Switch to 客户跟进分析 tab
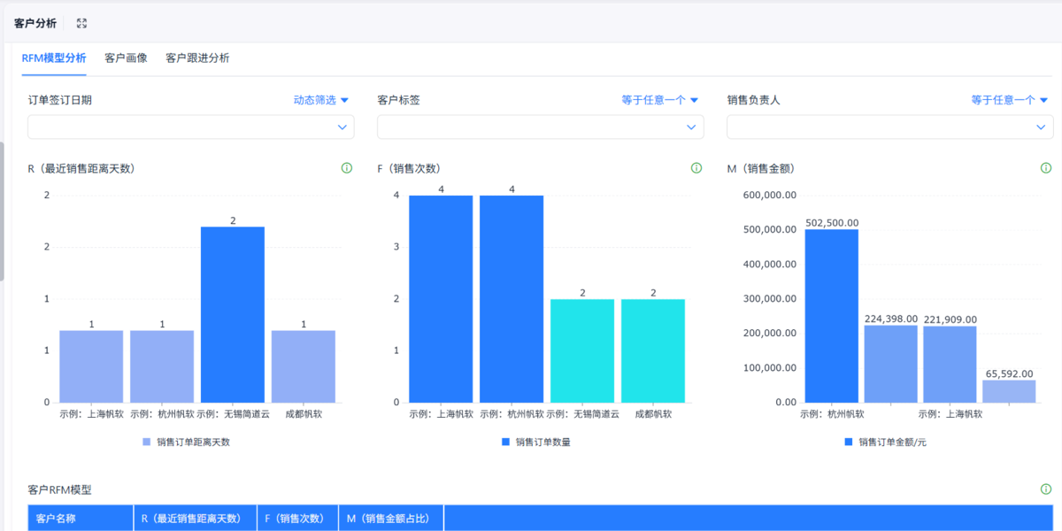This screenshot has width=1062, height=531. point(197,58)
